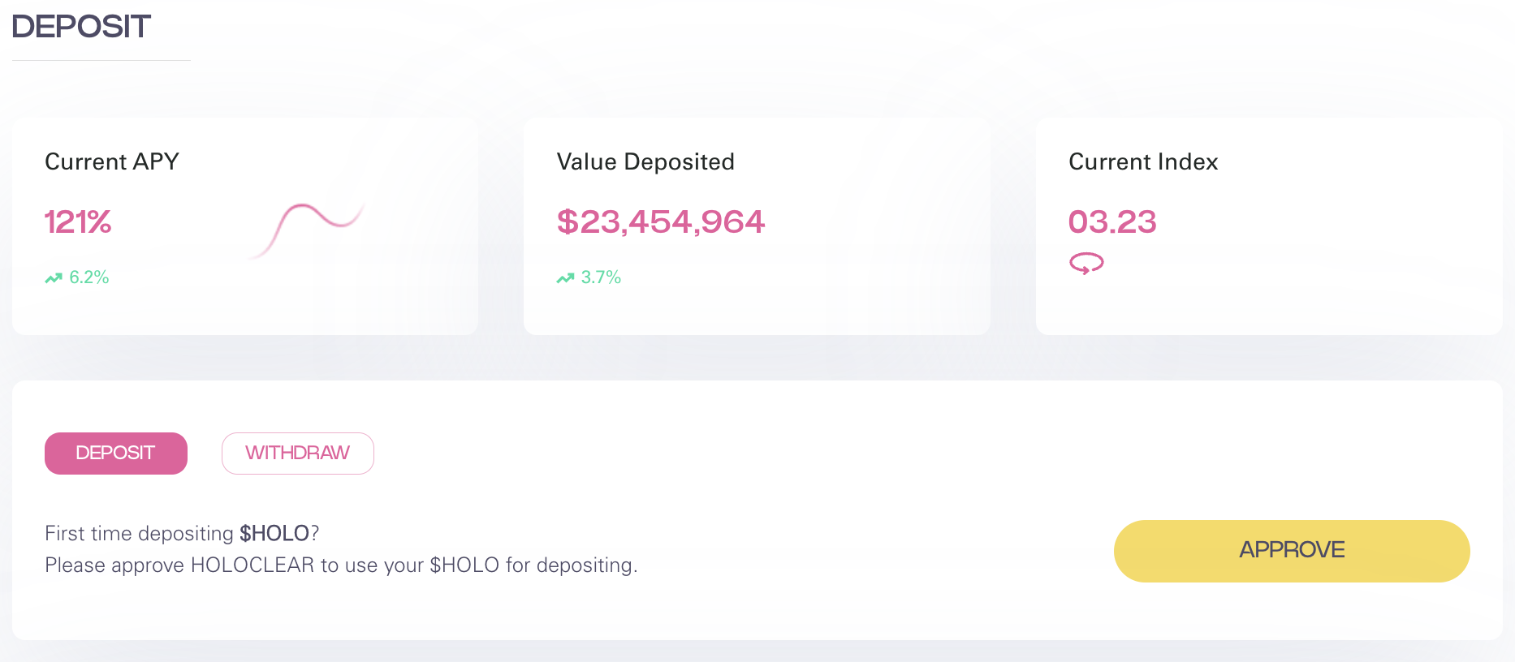Click the bold $HOLO token name
Image resolution: width=1515 pixels, height=662 pixels.
(274, 533)
